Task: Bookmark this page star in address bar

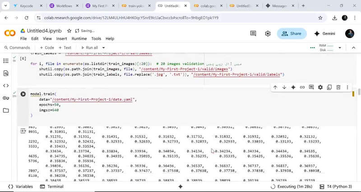Action: point(320,18)
